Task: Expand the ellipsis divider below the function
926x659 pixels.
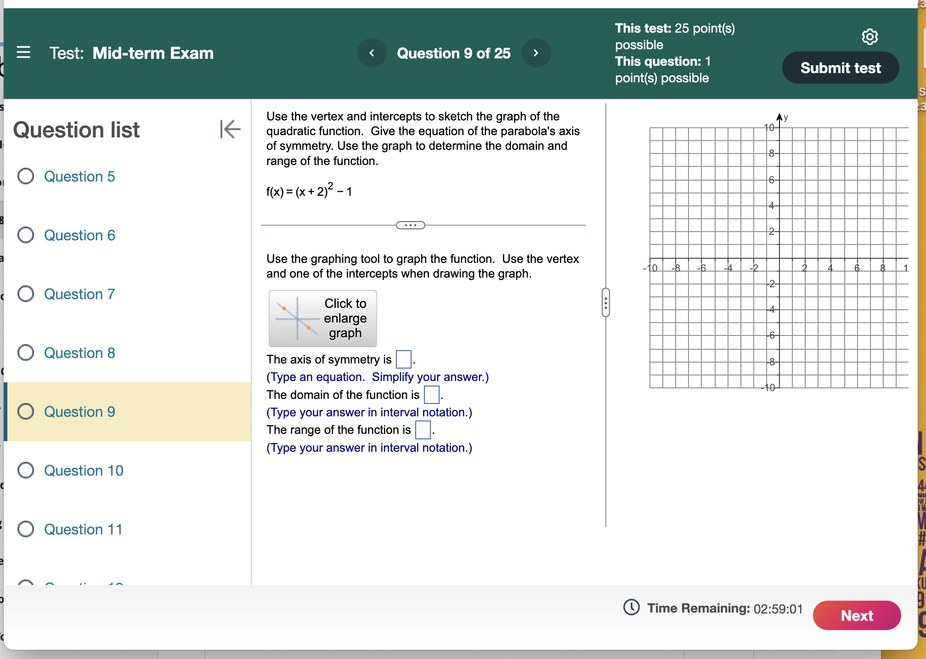Action: pyautogui.click(x=410, y=225)
